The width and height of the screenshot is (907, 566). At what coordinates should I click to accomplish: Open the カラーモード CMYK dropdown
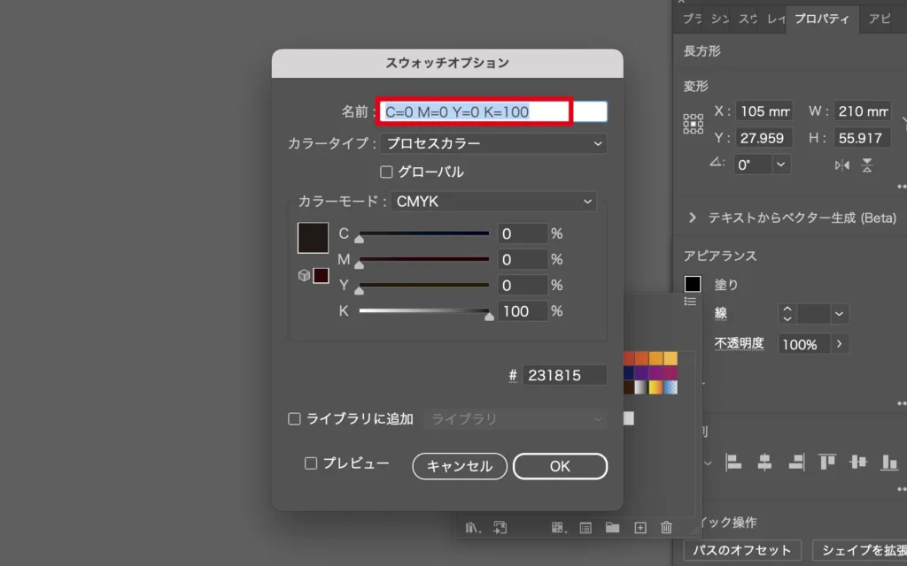(x=494, y=202)
